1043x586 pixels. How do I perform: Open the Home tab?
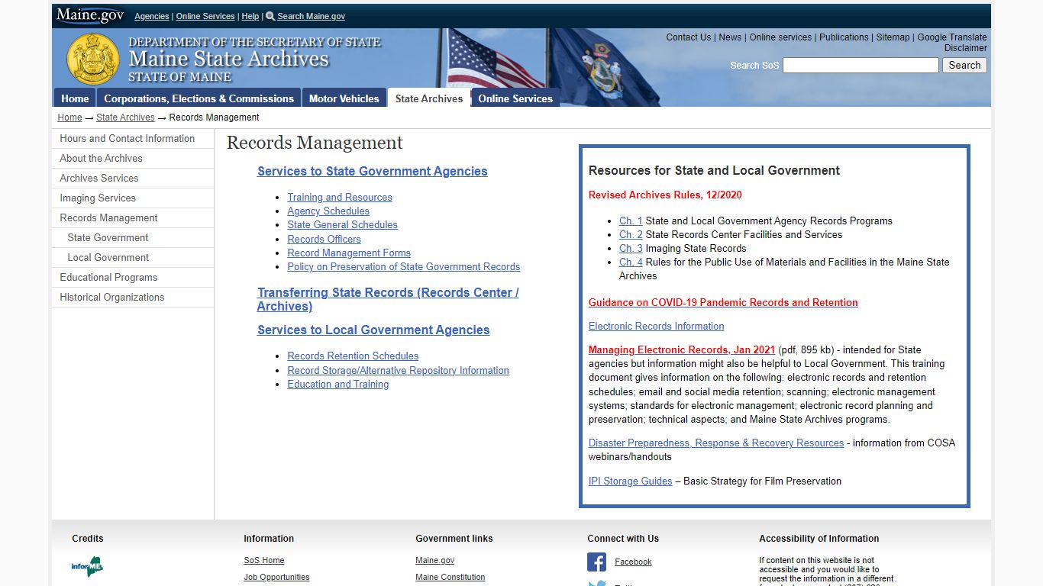[75, 98]
